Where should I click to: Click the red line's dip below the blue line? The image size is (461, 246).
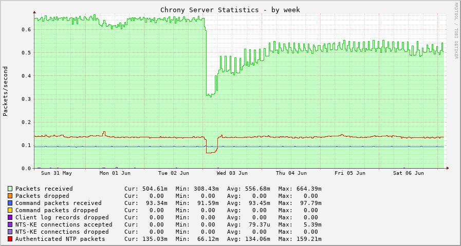click(211, 152)
